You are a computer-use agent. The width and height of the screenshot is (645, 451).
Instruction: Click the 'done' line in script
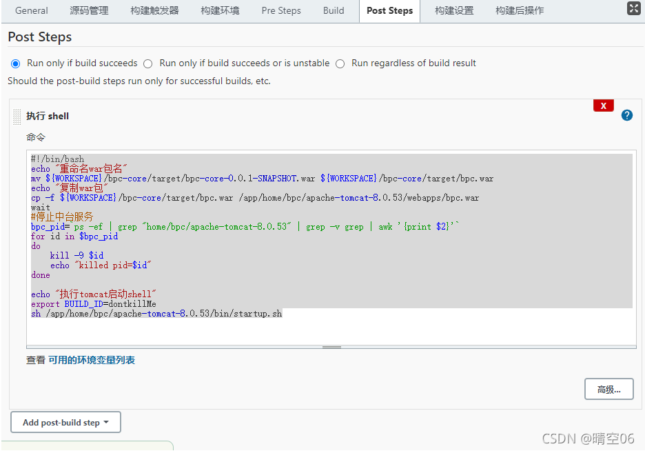click(40, 275)
